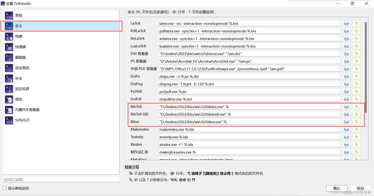Edit the DVI 查看器 path field
Image resolution: width=374 pixels, height=196 pixels.
point(250,54)
